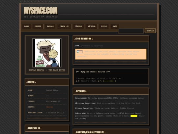Click the 'Músicas favoritas' line
The image size is (178, 134).
[x=108, y=103]
